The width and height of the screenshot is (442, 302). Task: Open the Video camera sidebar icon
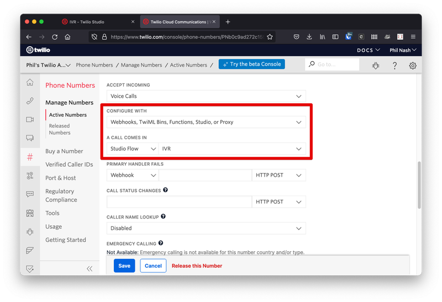(x=30, y=119)
